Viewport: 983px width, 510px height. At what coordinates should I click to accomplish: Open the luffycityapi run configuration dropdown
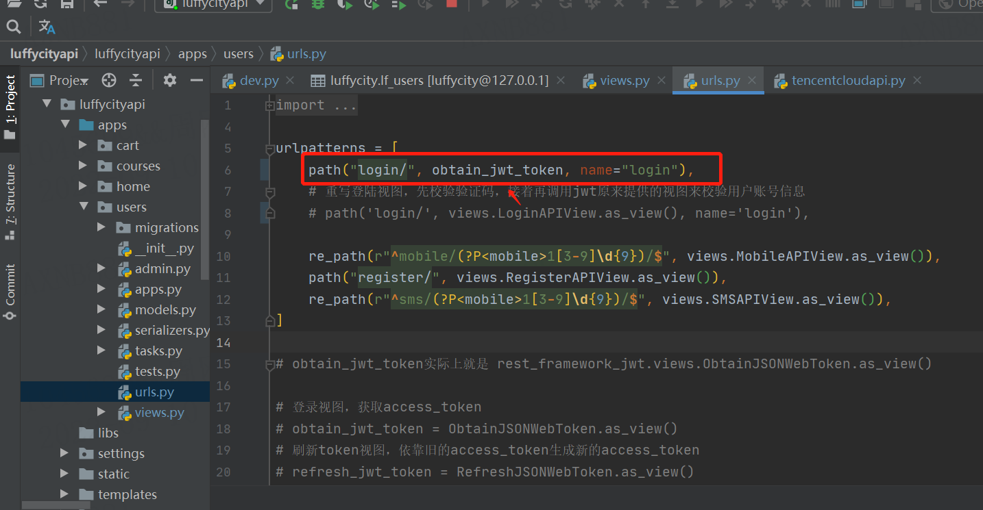click(213, 4)
